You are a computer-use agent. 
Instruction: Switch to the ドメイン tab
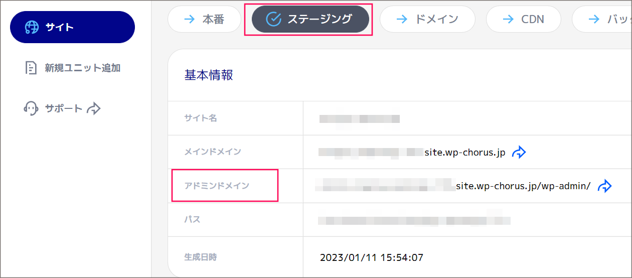click(427, 19)
